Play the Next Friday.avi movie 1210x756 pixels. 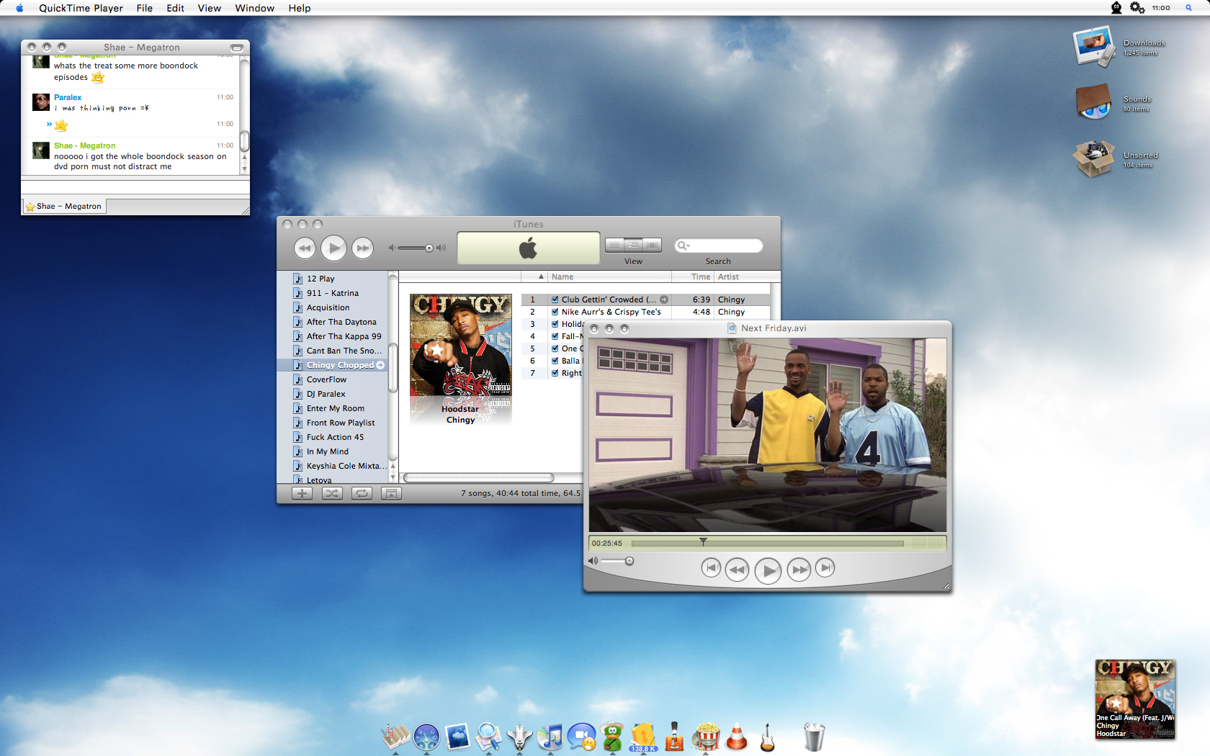pos(768,571)
